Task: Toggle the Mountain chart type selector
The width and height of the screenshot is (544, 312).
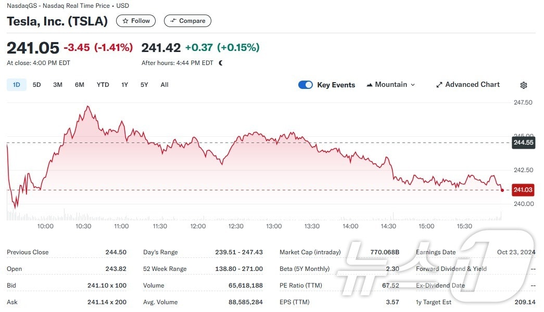Action: pos(390,84)
